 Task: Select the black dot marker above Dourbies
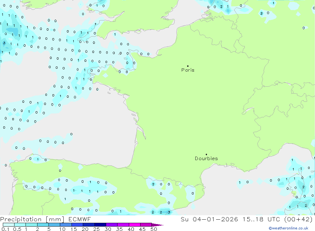206,154
